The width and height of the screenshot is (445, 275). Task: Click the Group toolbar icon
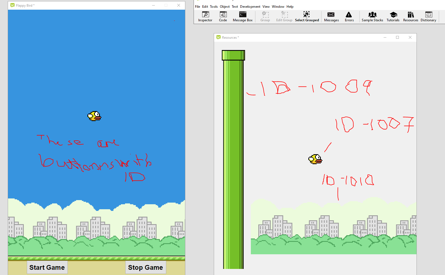point(265,17)
